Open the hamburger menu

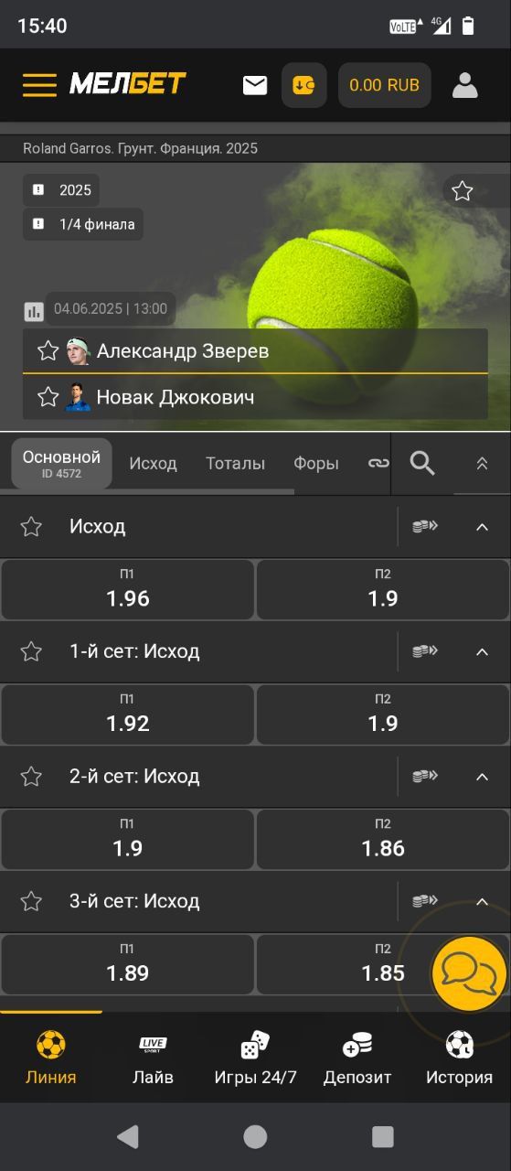[39, 84]
